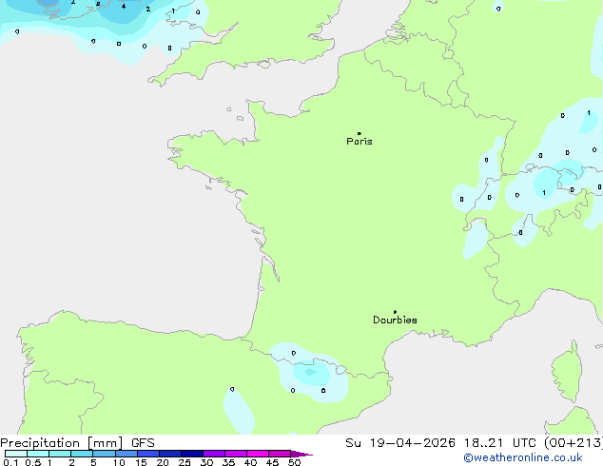Click the weatheronline.co.uk copyright link
603x466 pixels.
(523, 457)
